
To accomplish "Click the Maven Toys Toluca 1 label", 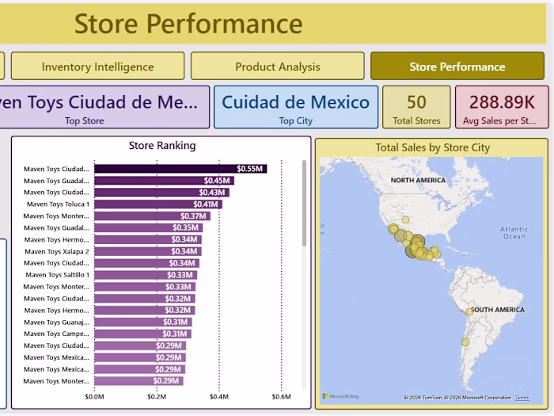I will click(58, 204).
